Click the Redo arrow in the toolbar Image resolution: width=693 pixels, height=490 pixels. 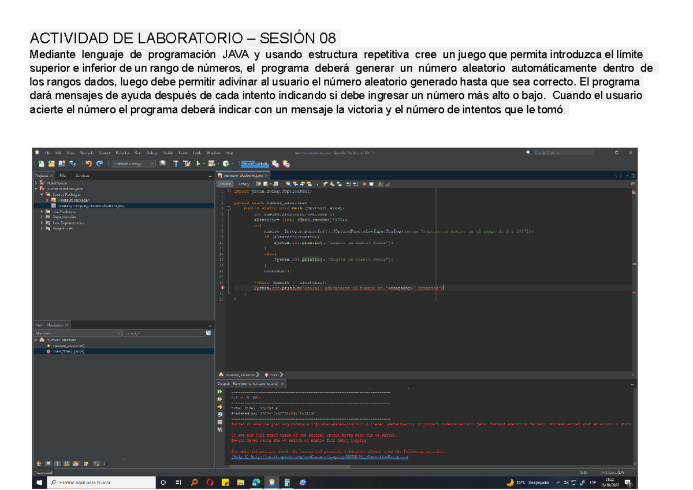pyautogui.click(x=99, y=164)
